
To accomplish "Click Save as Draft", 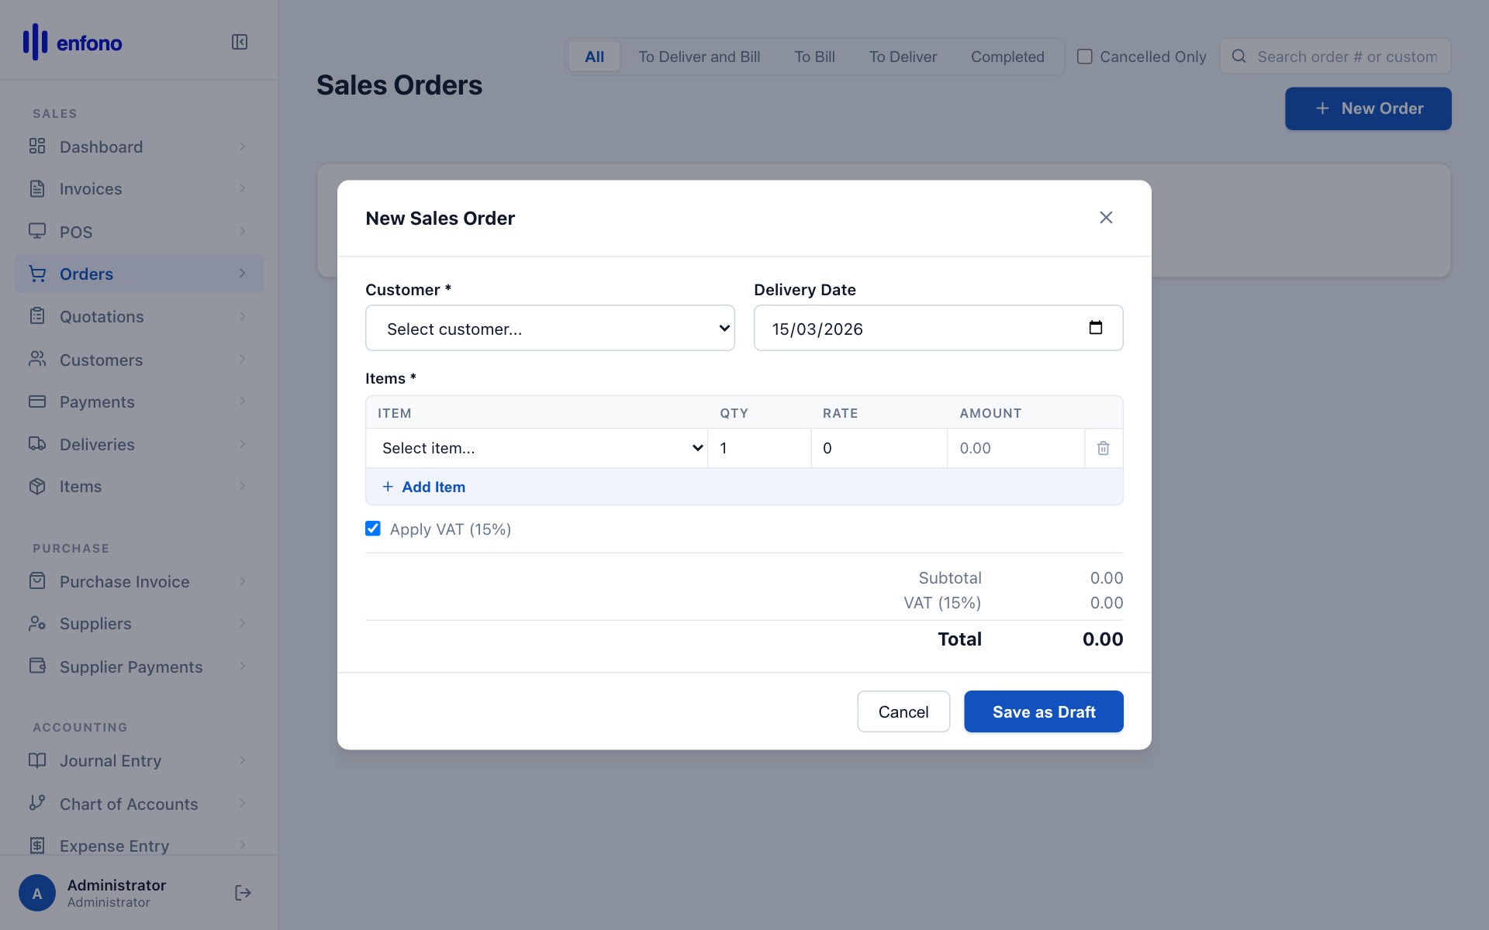I will click(1043, 711).
